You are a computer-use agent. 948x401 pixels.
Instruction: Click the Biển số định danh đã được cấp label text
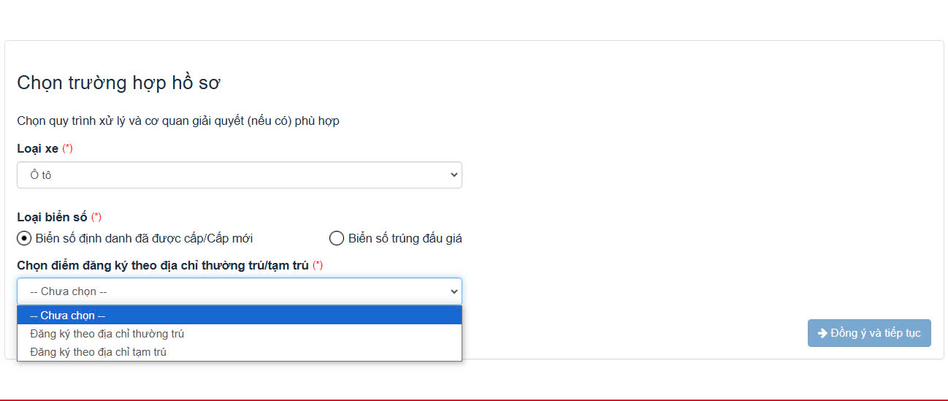coord(144,238)
